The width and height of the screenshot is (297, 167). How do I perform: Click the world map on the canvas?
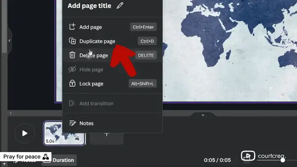[x=230, y=51]
